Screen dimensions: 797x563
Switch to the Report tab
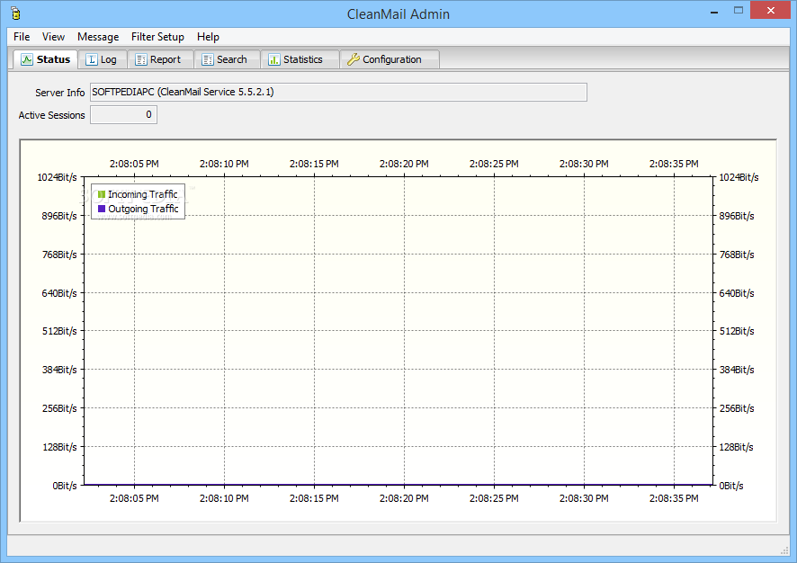pyautogui.click(x=160, y=59)
